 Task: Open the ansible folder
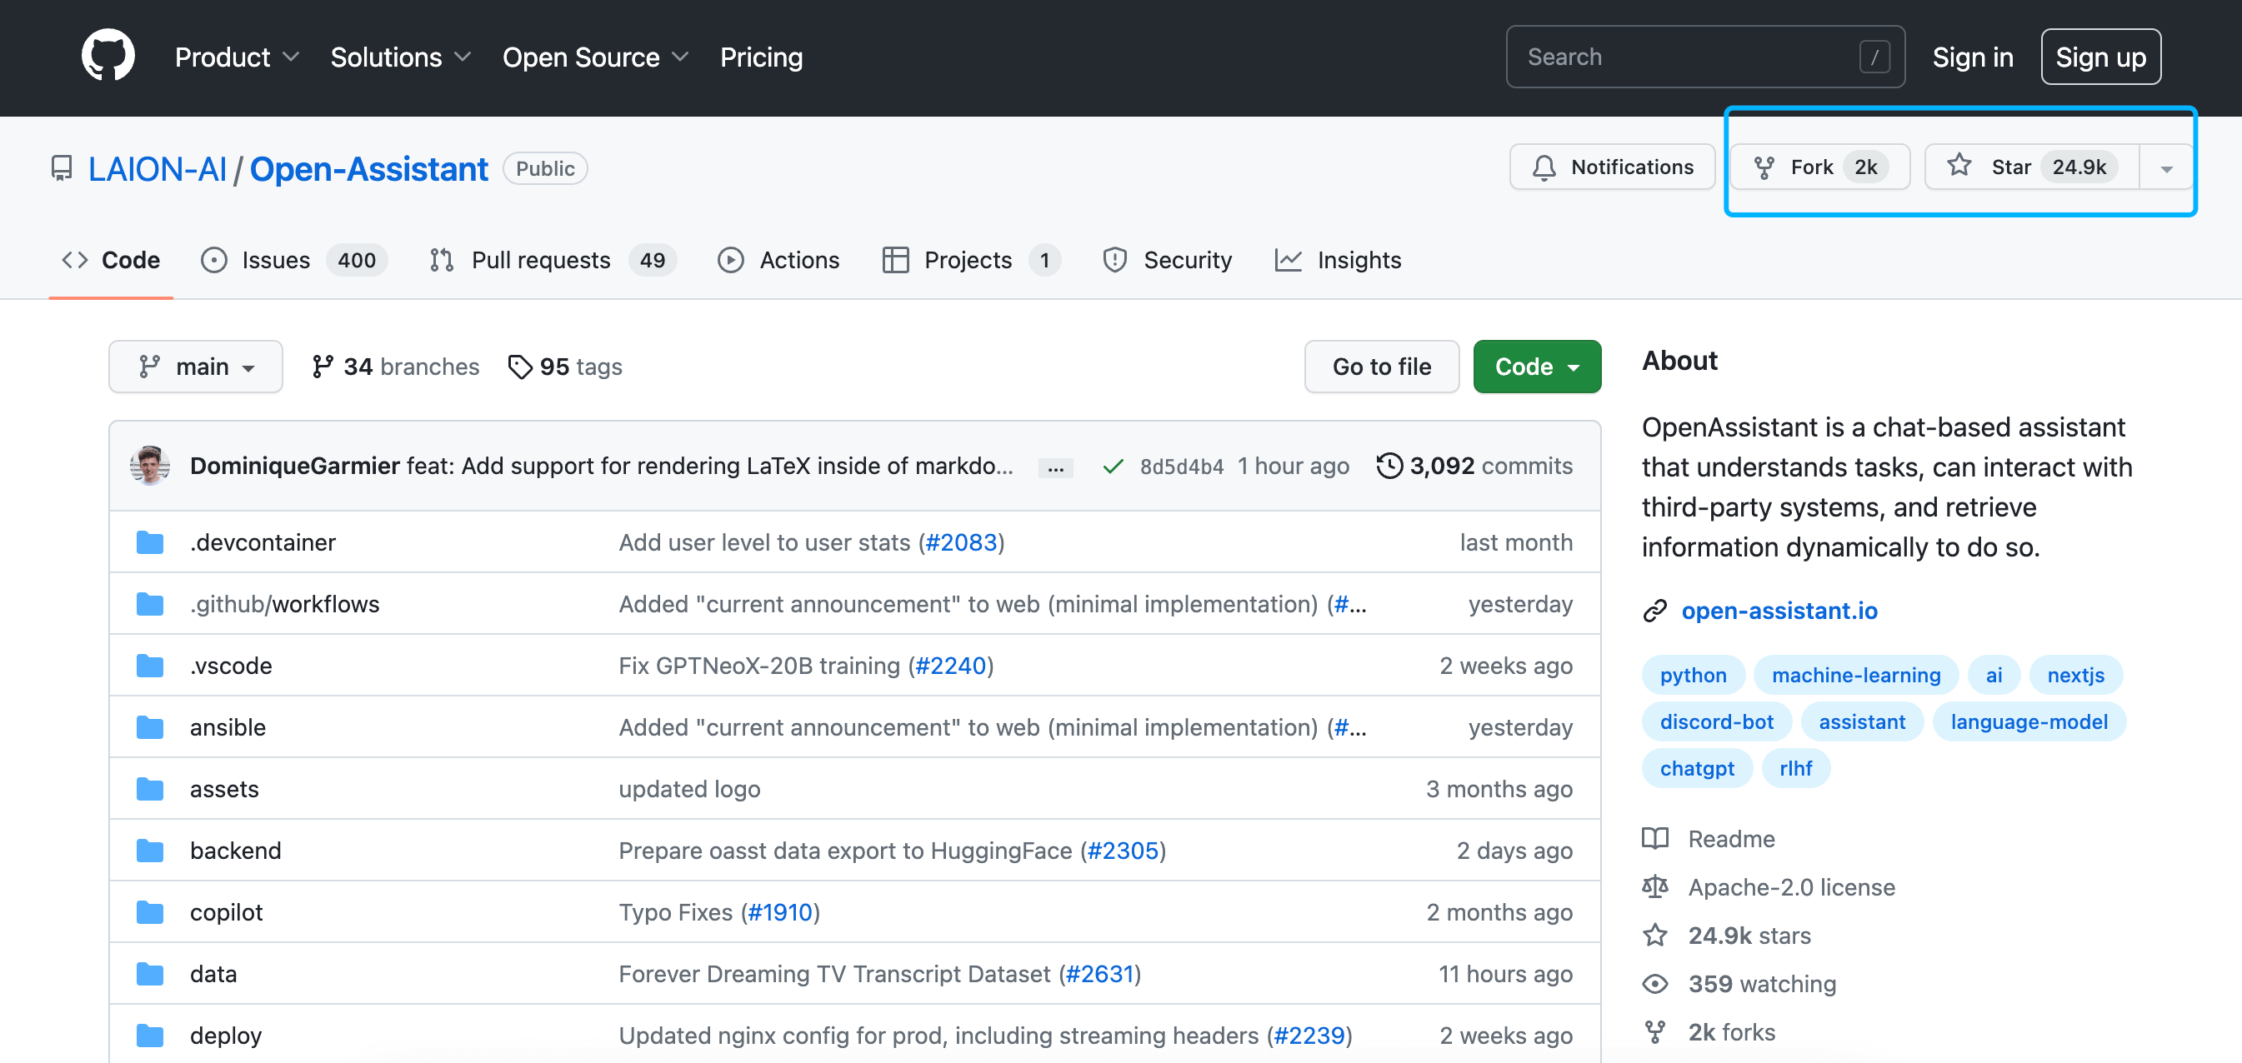pyautogui.click(x=228, y=727)
